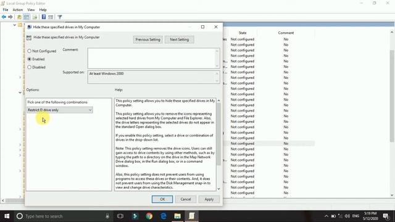Show hidden tray icons chevron

click(326, 216)
